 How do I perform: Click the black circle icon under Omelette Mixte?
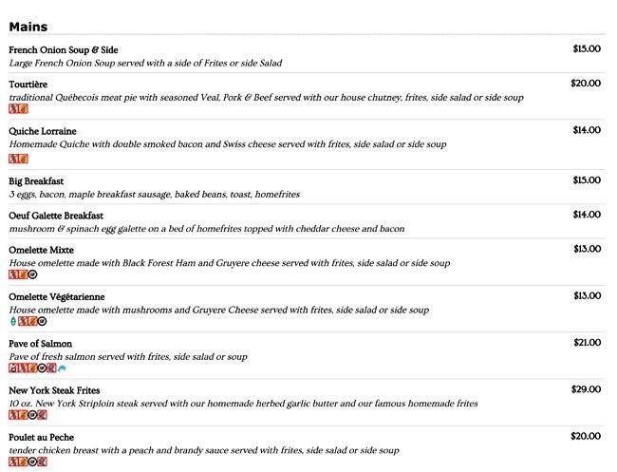(32, 274)
